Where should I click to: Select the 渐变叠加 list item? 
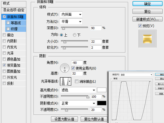pos(14,65)
